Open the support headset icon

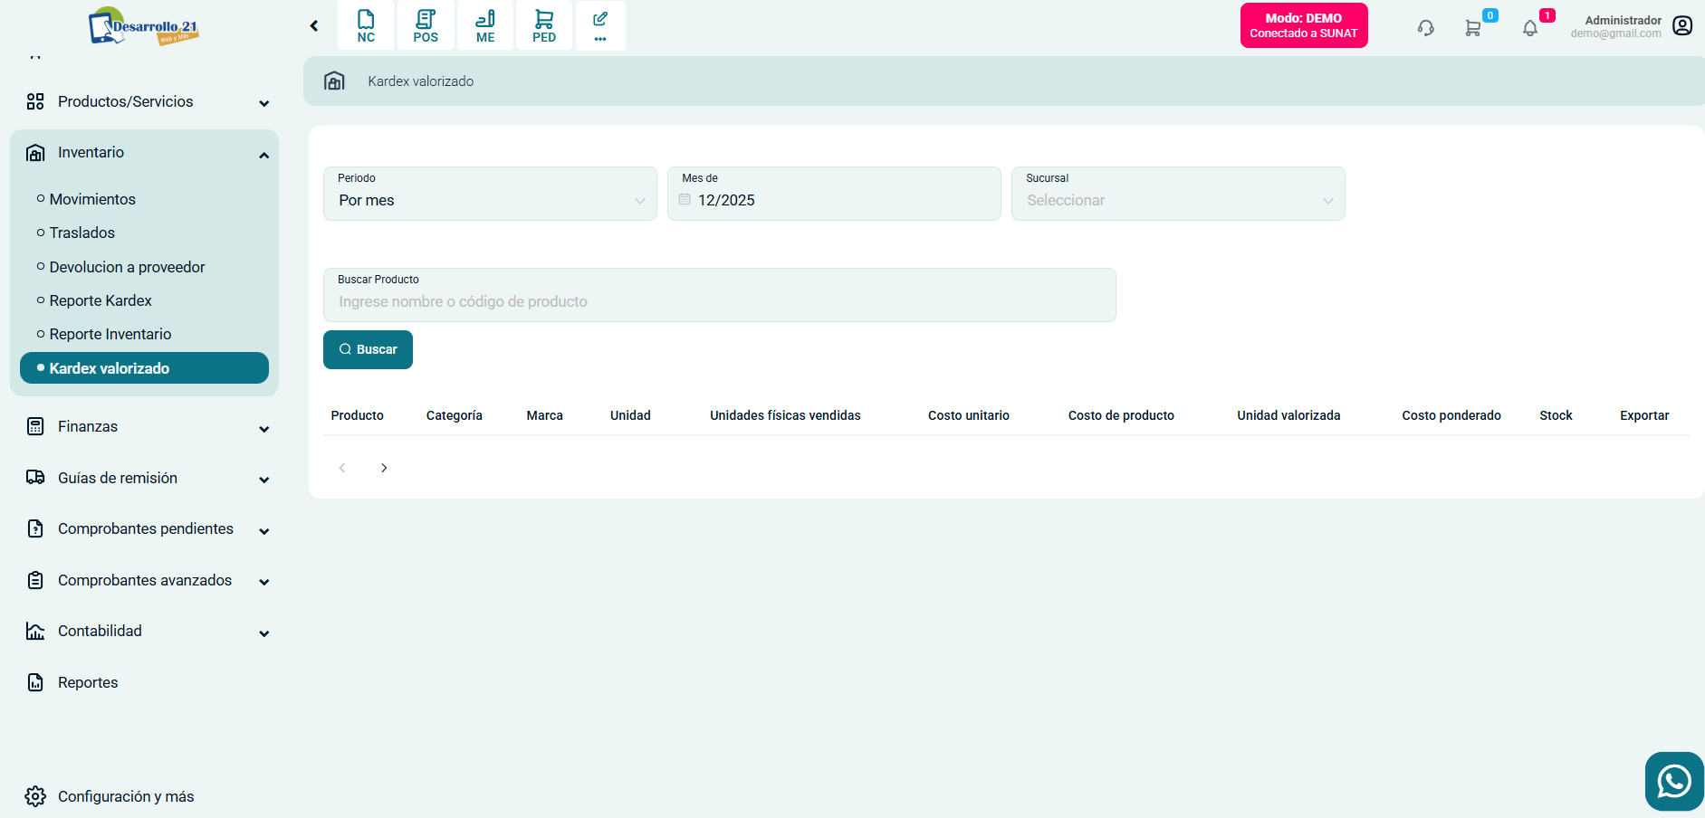[x=1425, y=28]
